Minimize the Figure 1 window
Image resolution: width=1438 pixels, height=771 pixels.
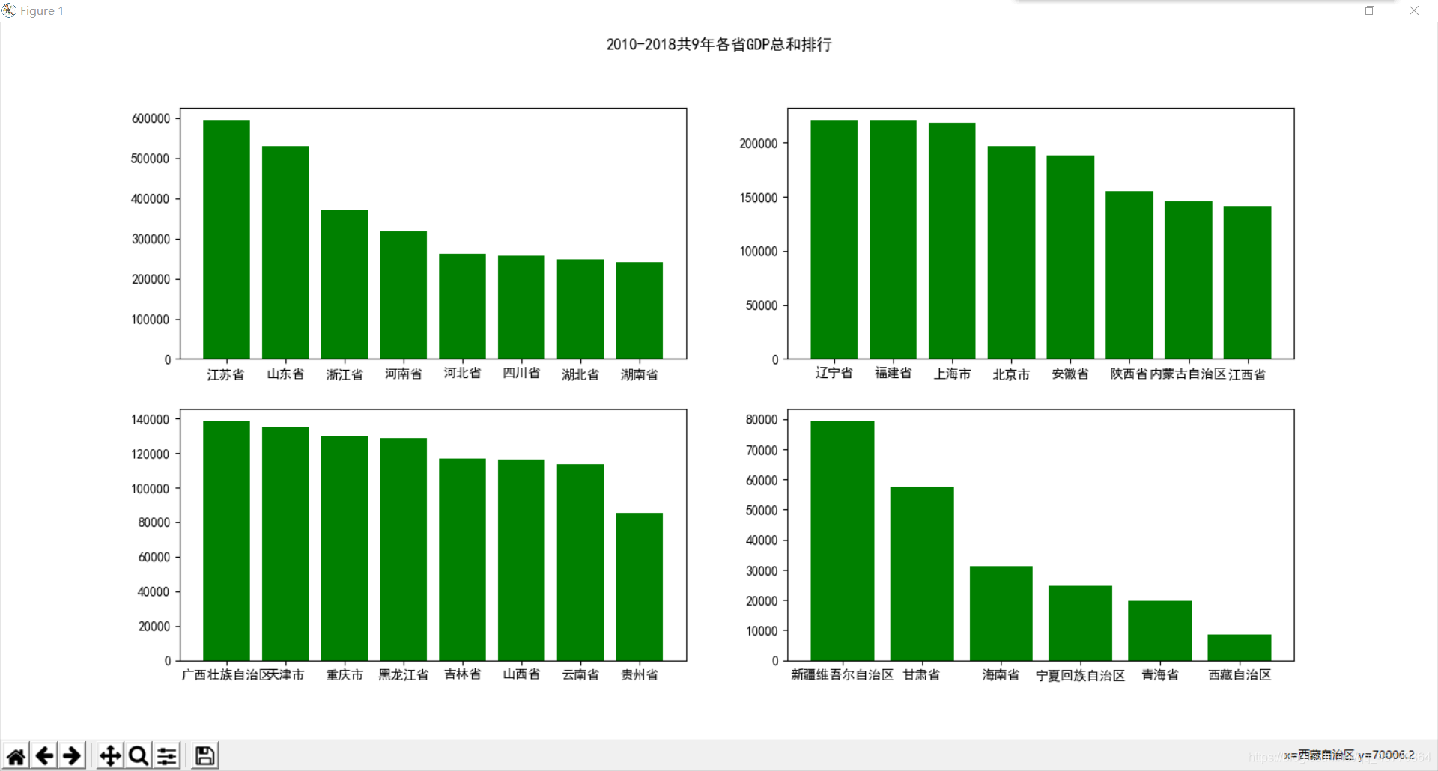pos(1326,10)
